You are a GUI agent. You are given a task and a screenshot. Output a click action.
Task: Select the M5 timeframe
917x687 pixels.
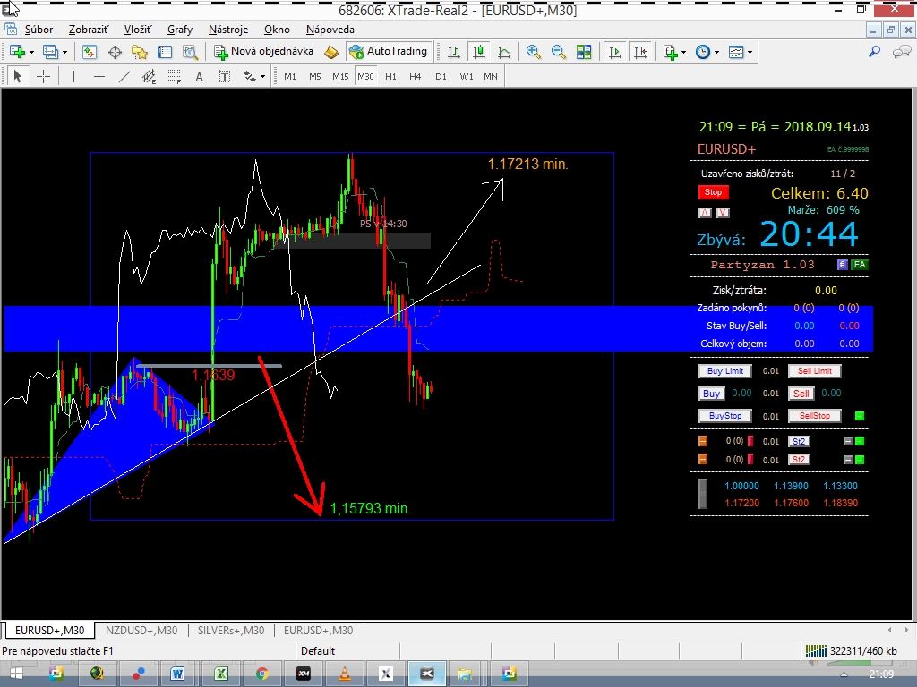pos(315,76)
